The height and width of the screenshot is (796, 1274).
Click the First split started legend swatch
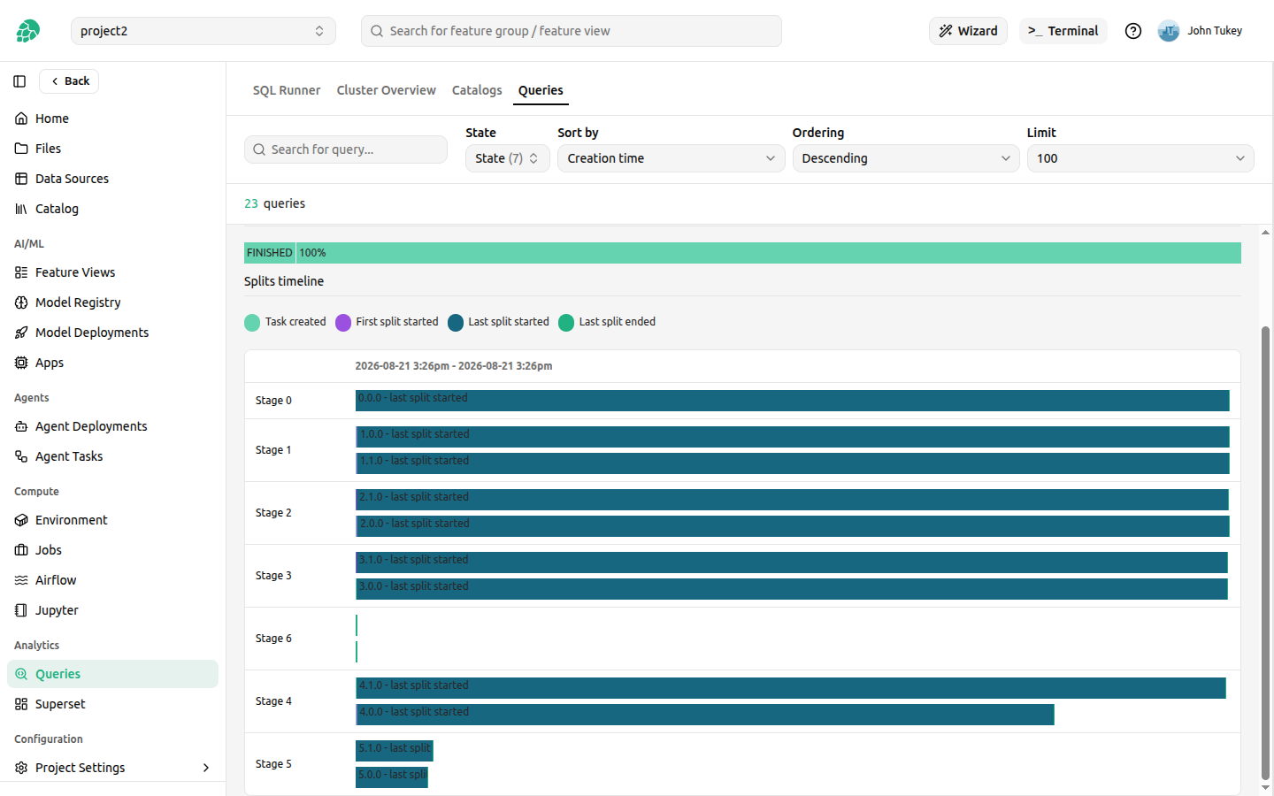[343, 323]
